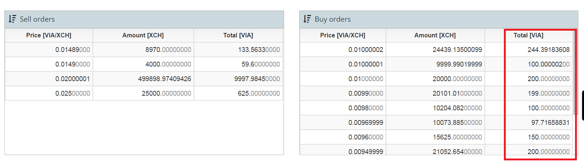Viewport: 584px width, 166px height.
Task: Click the Buy orders panel title
Action: pos(332,19)
